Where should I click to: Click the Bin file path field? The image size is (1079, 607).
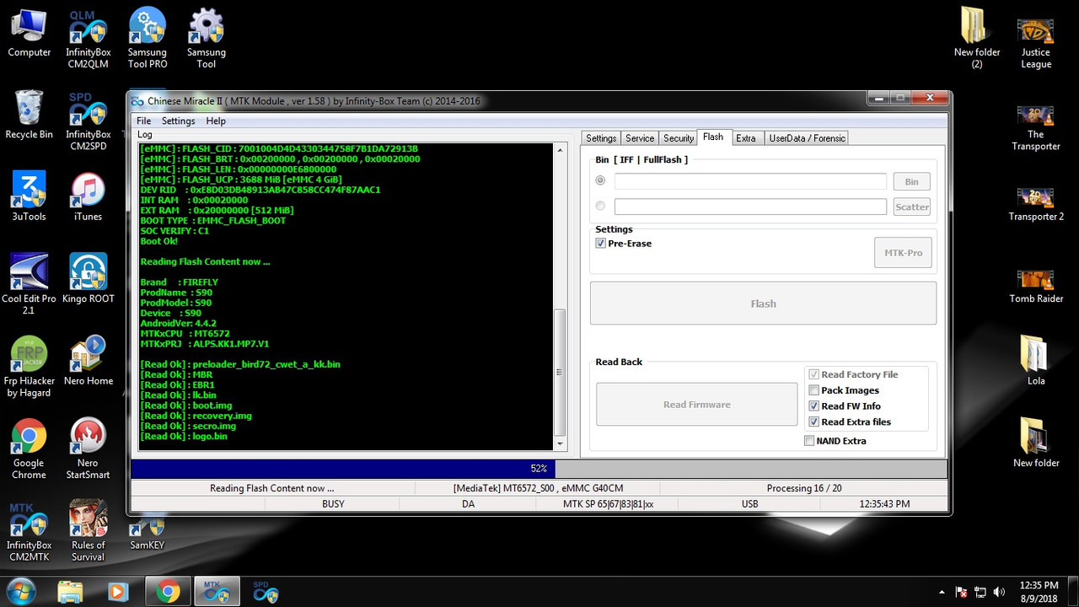(x=750, y=181)
